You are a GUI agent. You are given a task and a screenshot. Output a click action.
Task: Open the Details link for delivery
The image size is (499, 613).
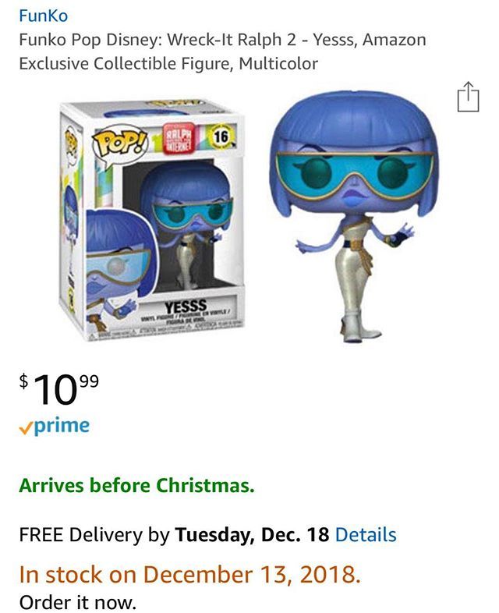[366, 534]
